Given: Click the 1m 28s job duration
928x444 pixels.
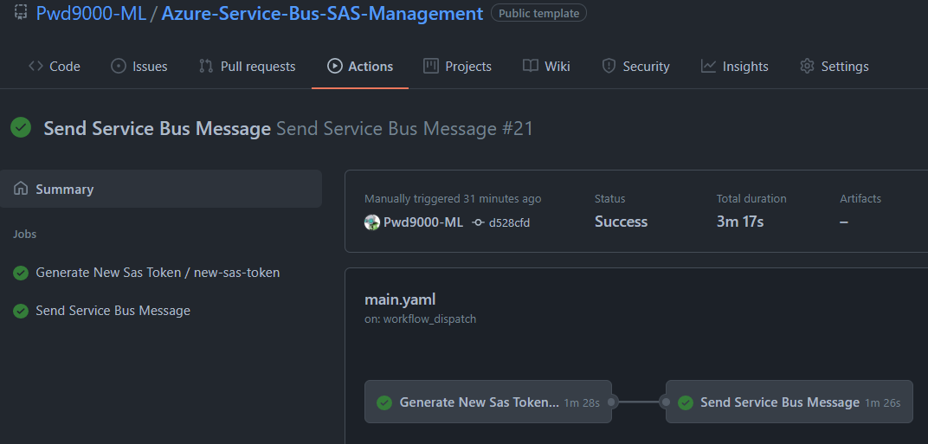Looking at the screenshot, I should point(582,403).
